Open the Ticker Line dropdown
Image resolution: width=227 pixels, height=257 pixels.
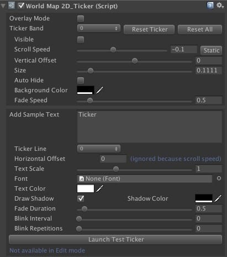coord(99,149)
